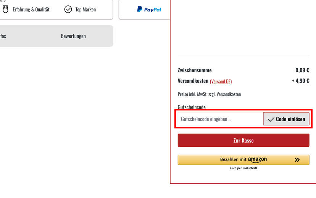Screen dimensions: 316x198
Task: Click the auch per Lastschrift note
Action: click(x=243, y=168)
